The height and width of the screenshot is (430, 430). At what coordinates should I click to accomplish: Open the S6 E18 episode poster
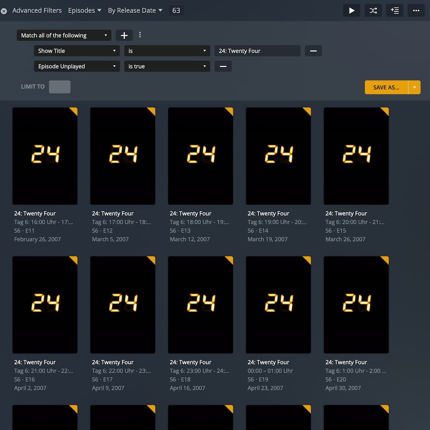[200, 305]
